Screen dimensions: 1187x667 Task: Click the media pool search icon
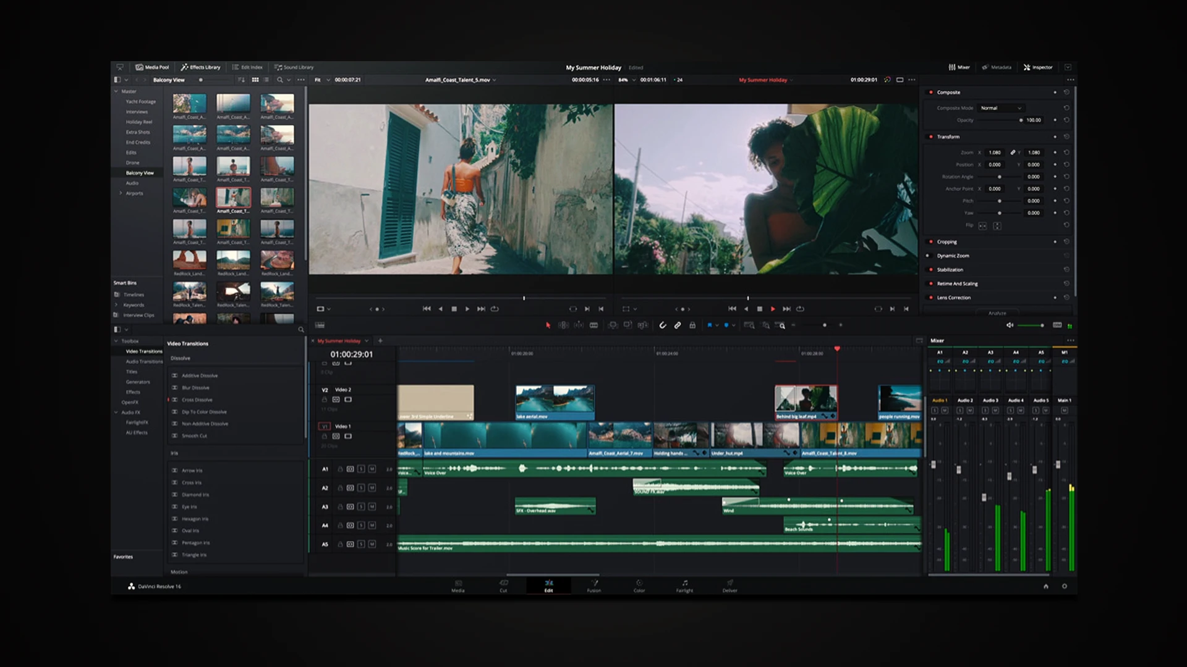tap(280, 80)
